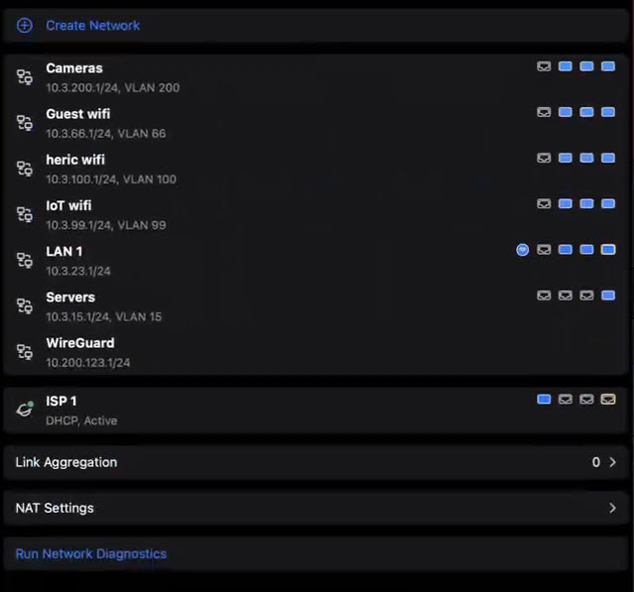Click the ISP 1 globe status icon
Screen dimensions: 634x592
coord(25,410)
